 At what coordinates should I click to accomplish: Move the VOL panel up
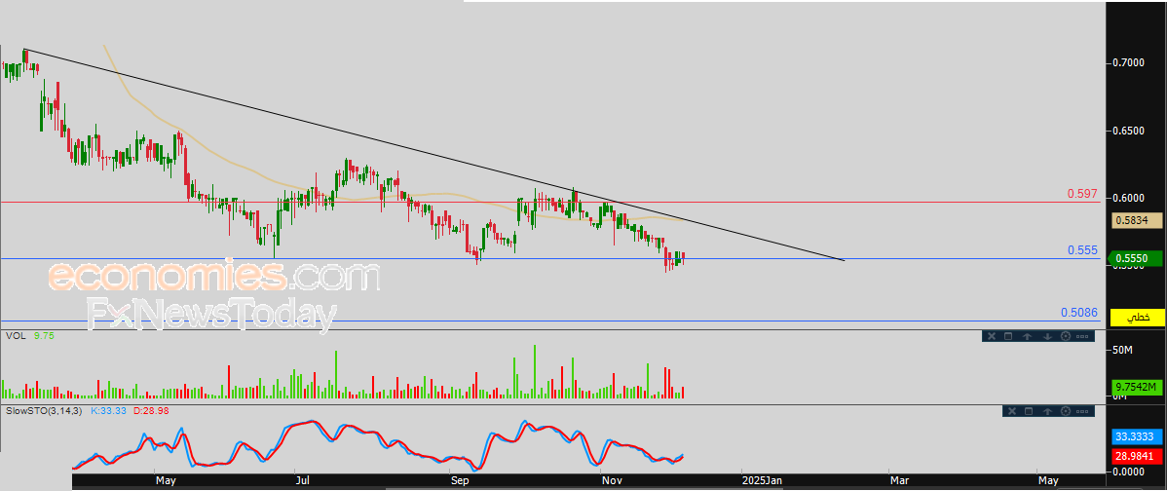[x=1027, y=336]
